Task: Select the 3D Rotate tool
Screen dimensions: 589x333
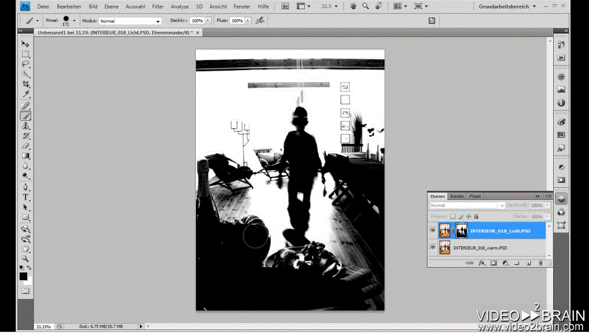Action: tap(25, 228)
